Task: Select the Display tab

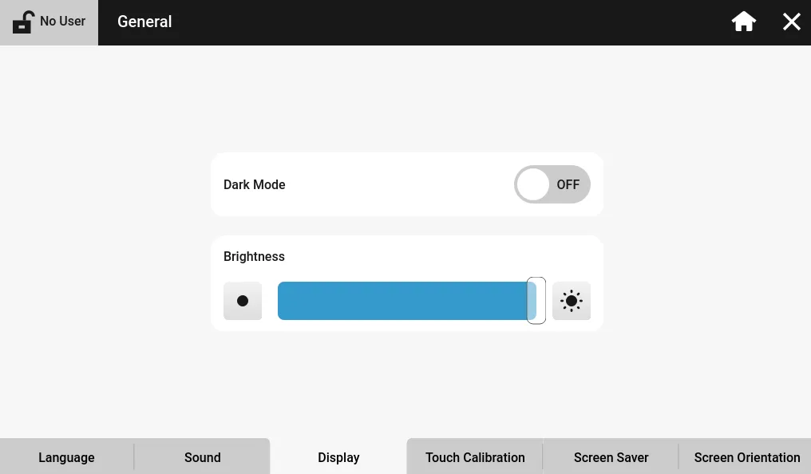Action: [338, 457]
